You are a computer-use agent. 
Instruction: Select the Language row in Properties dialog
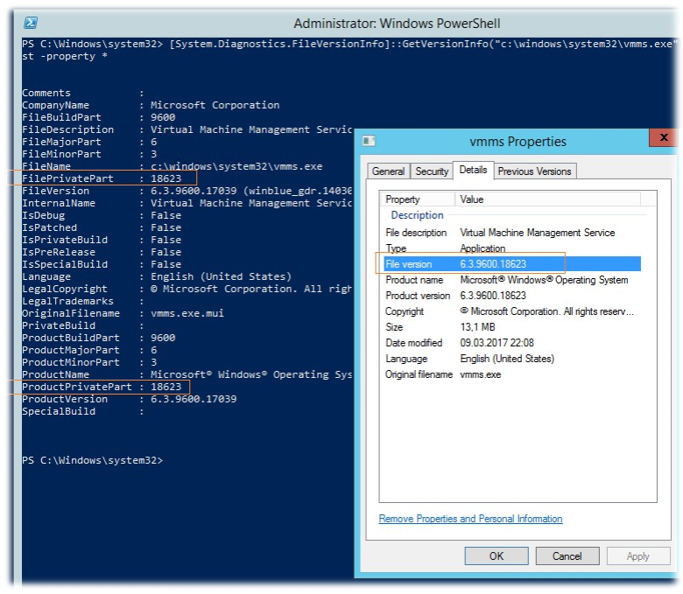click(512, 359)
